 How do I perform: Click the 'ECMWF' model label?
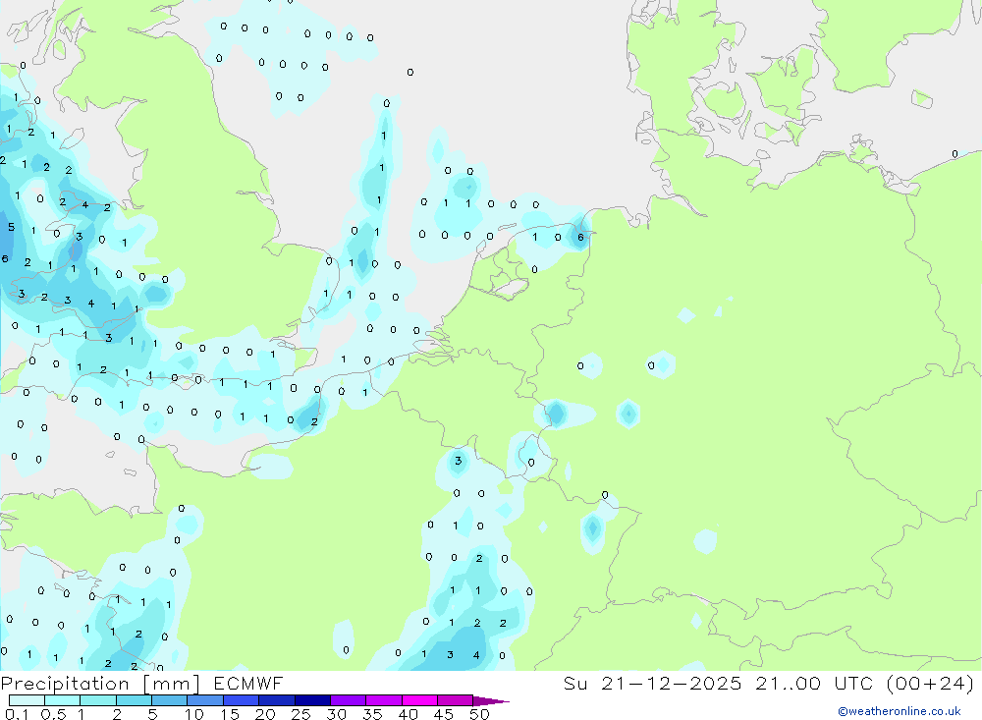click(248, 683)
